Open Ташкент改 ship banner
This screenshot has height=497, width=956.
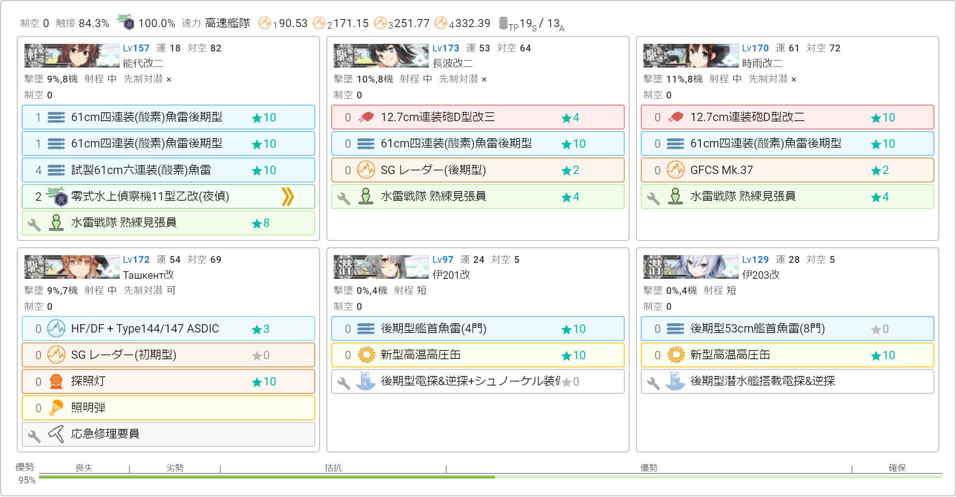tap(72, 267)
